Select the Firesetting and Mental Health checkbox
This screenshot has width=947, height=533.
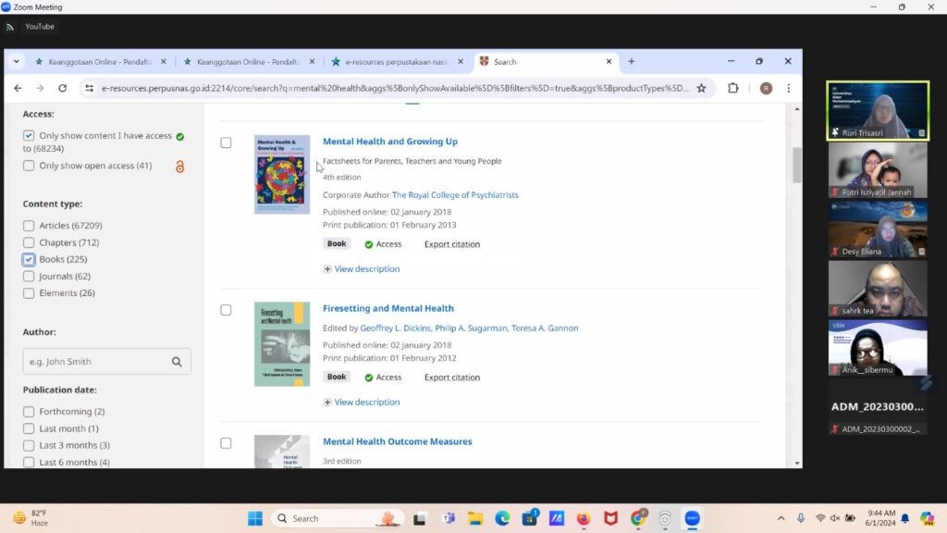click(226, 310)
